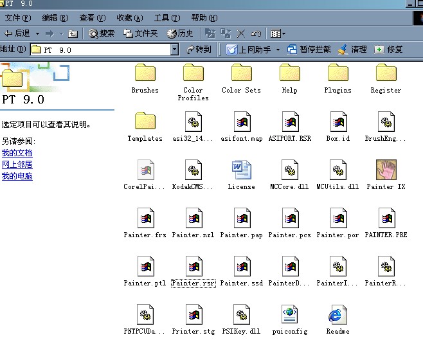423x351 pixels.
Task: Open the 帮助(H) menu
Action: pyautogui.click(x=204, y=18)
